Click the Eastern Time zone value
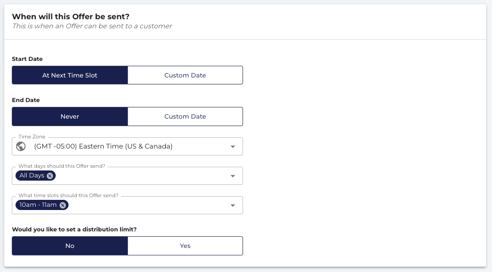The width and height of the screenshot is (492, 272). pos(103,146)
